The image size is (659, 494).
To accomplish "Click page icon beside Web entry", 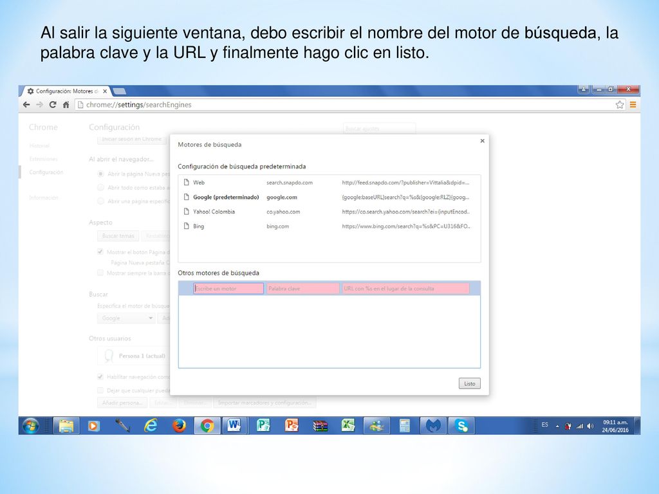I will click(x=187, y=182).
